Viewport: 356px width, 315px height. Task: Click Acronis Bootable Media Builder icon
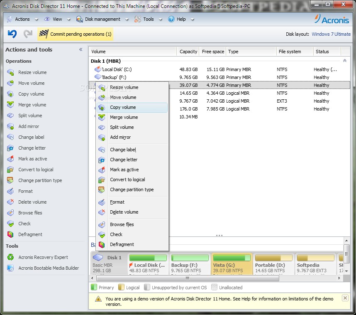[10, 268]
